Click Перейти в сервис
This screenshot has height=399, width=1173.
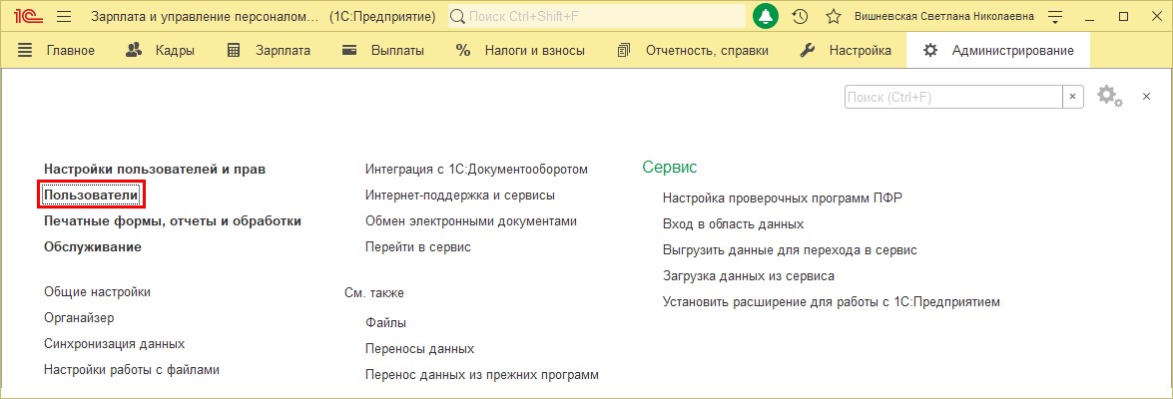[418, 246]
